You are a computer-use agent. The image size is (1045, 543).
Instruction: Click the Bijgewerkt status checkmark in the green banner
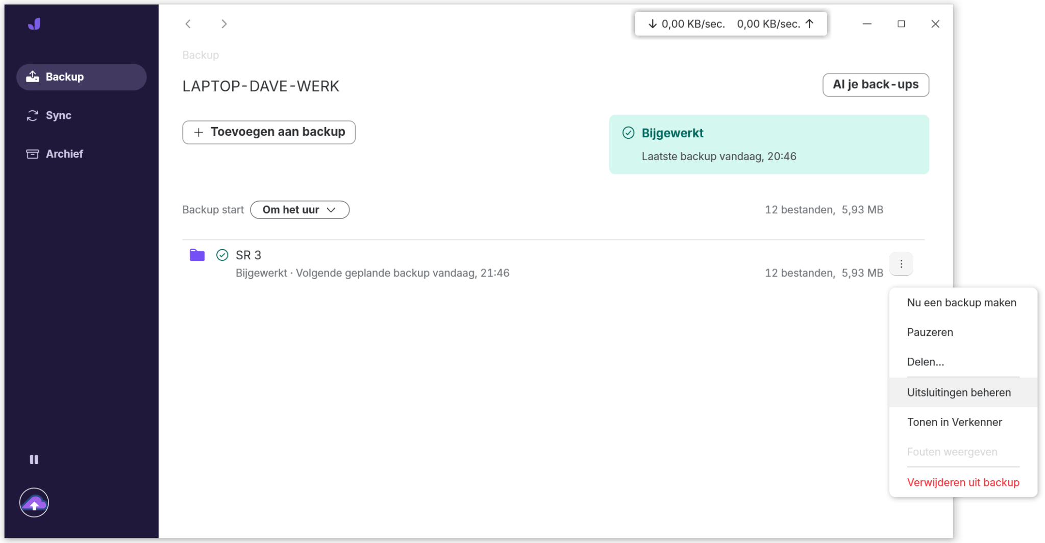[628, 133]
